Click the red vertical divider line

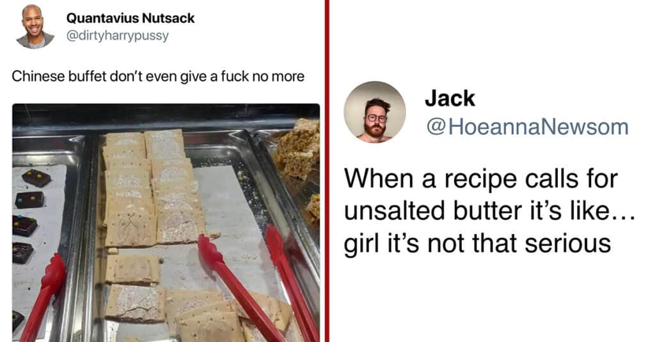coord(327,171)
